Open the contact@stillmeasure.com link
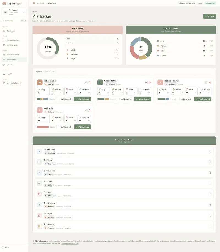The image size is (220, 252). 70,244
